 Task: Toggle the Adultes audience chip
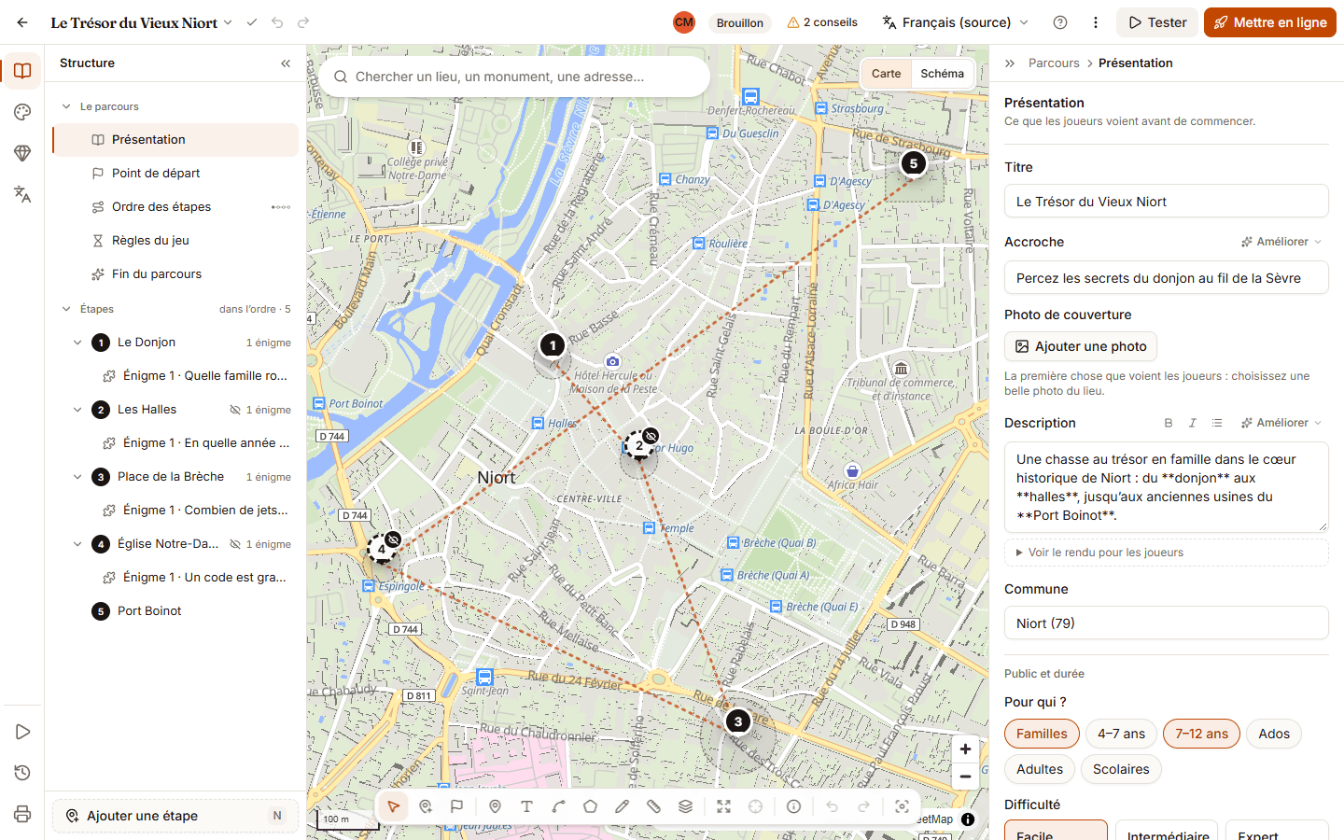tap(1040, 769)
